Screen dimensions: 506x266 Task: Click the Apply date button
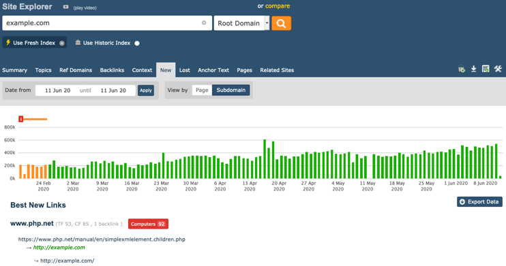pyautogui.click(x=146, y=90)
